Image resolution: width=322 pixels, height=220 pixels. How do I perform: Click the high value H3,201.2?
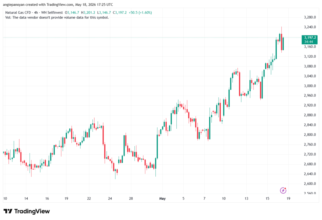pos(88,13)
